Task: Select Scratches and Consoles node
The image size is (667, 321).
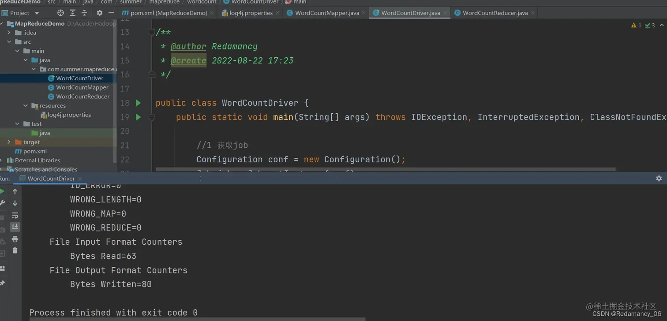Action: pyautogui.click(x=46, y=169)
